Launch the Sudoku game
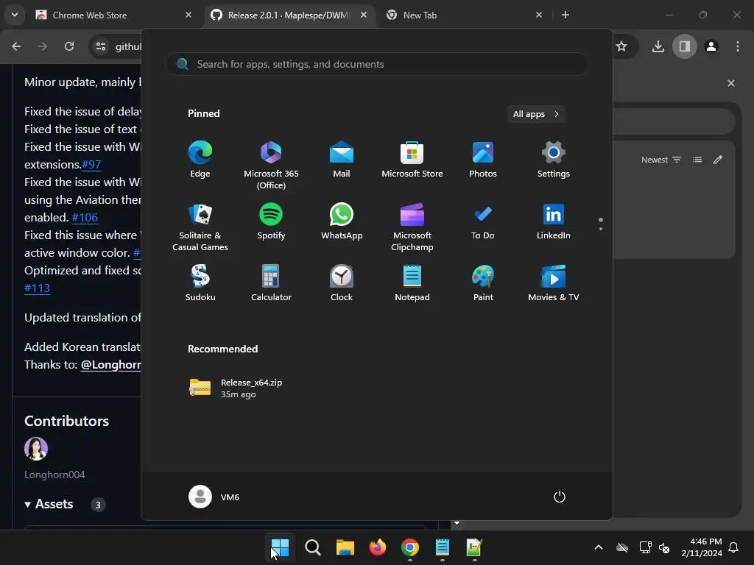Screen dimensions: 754x565 [200, 283]
